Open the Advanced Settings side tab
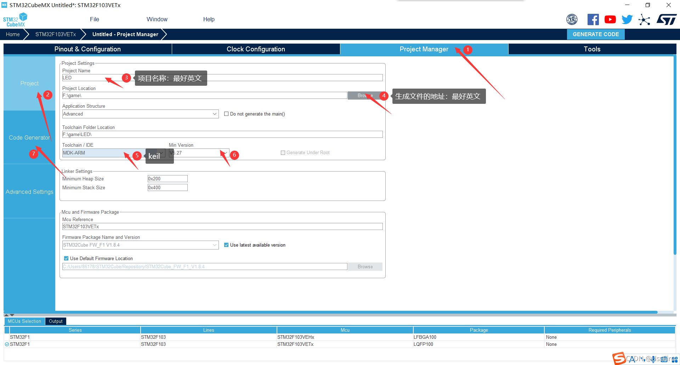This screenshot has width=680, height=365. [29, 192]
